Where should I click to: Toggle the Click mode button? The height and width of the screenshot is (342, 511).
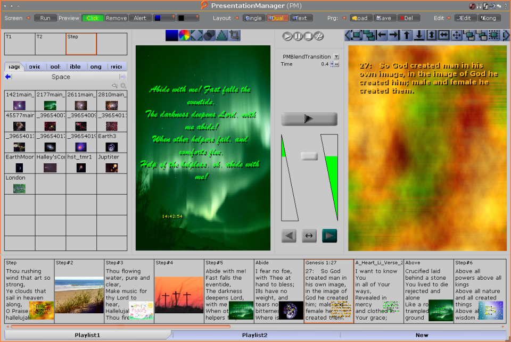(92, 18)
